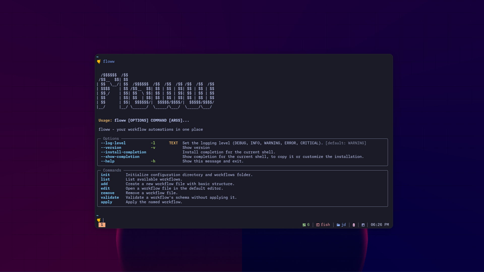Click the Commands box heading

[112, 170]
